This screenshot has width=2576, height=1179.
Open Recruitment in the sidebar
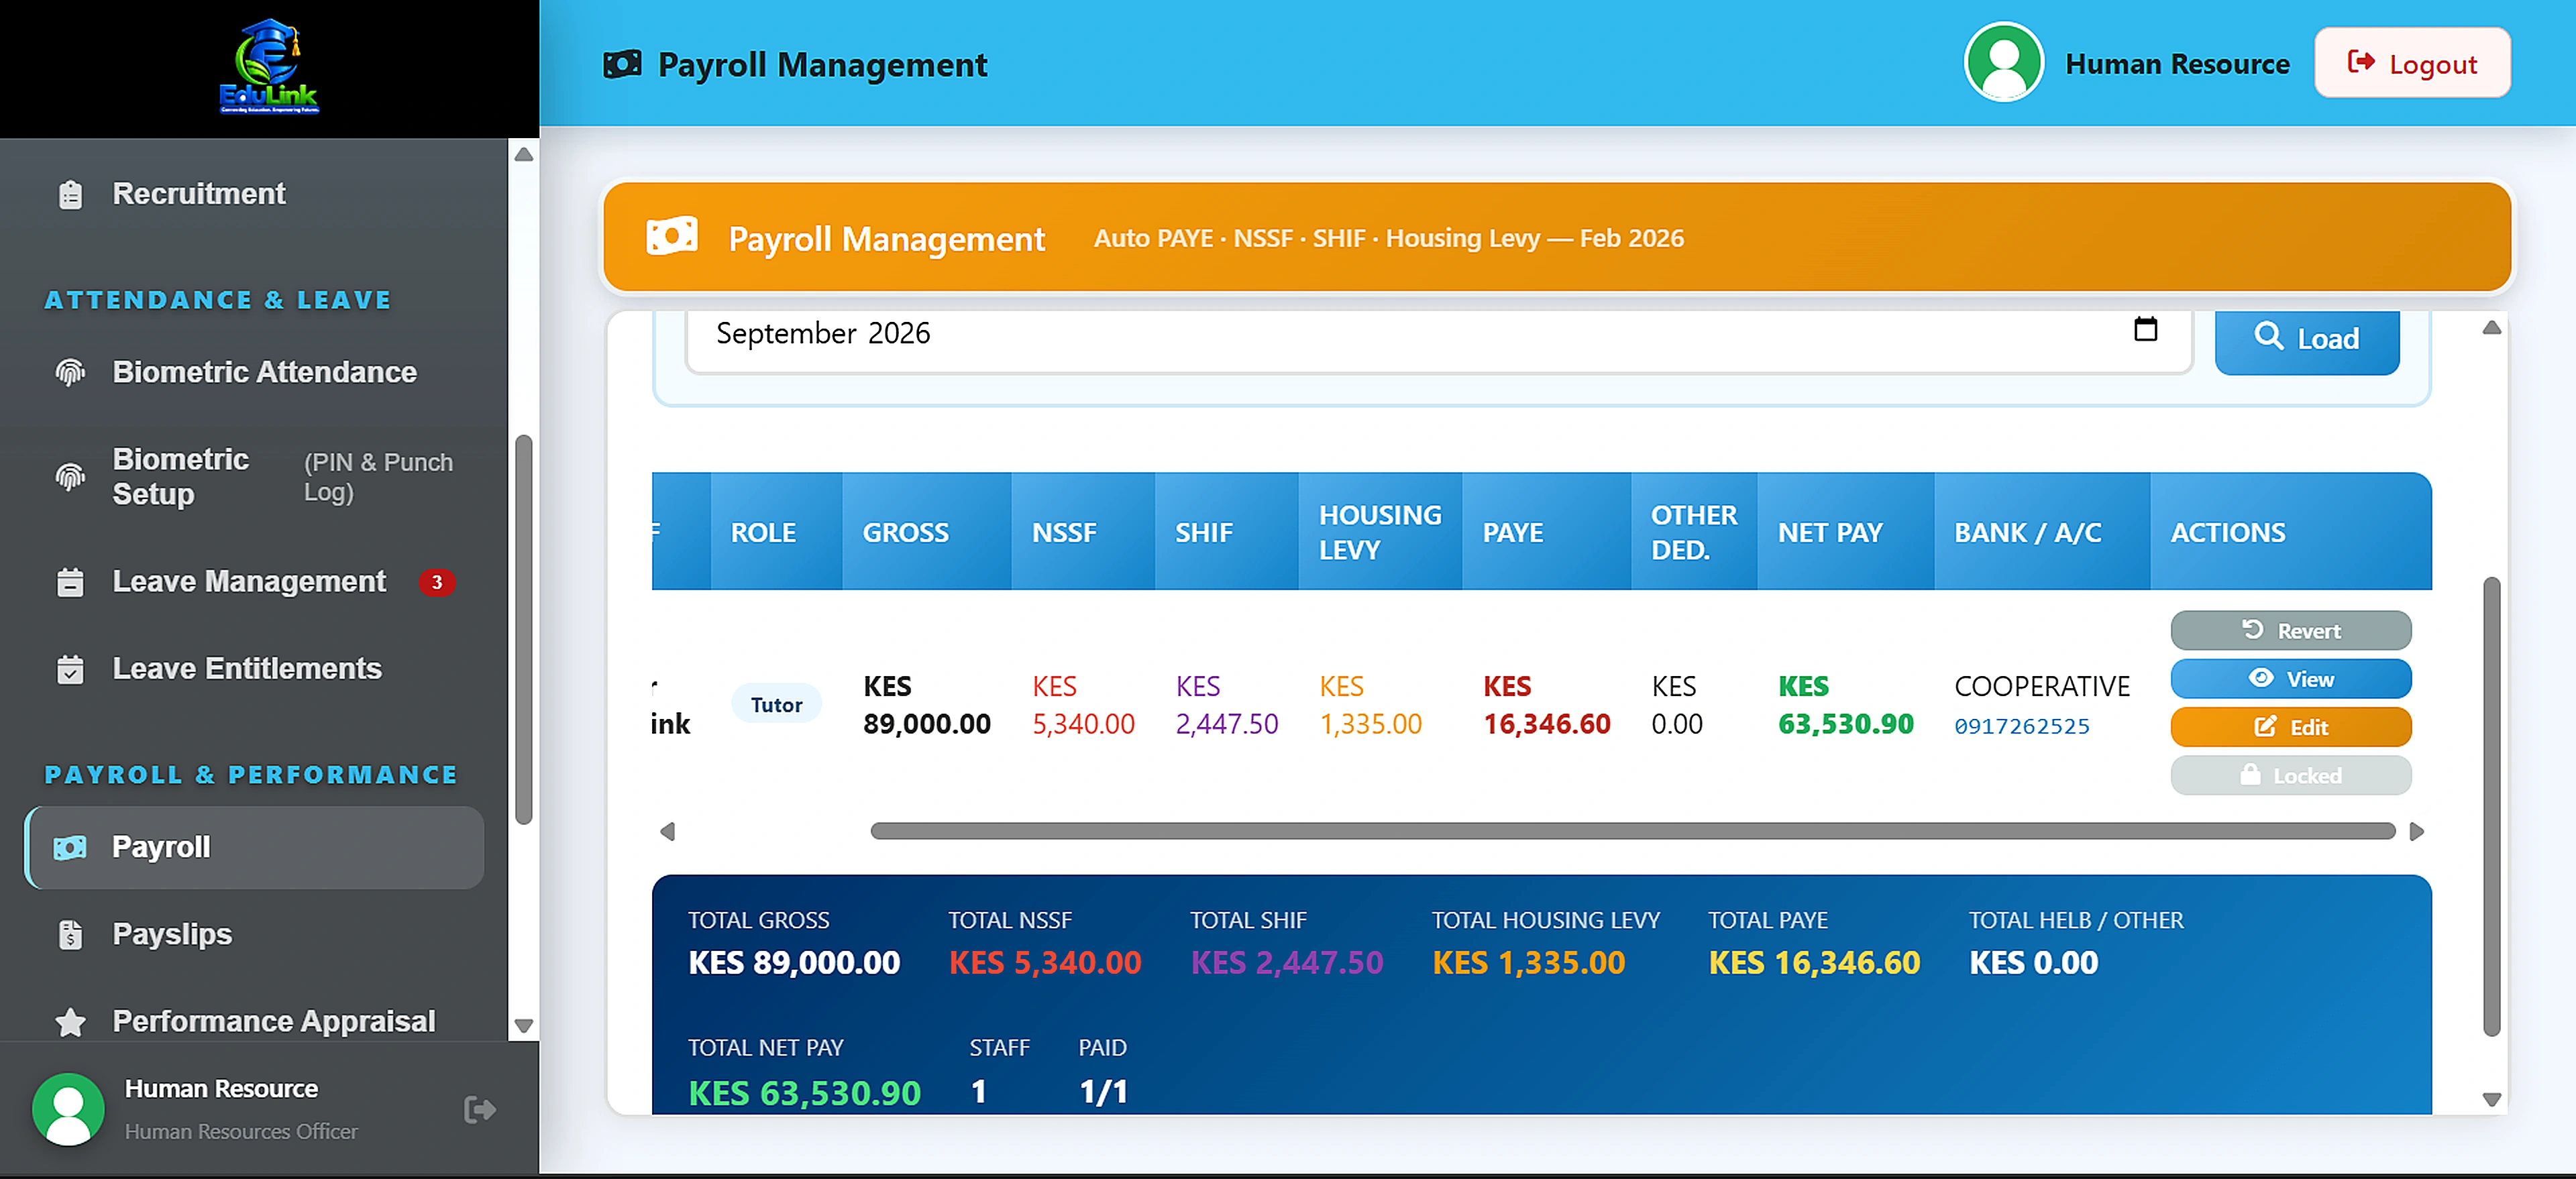254,194
